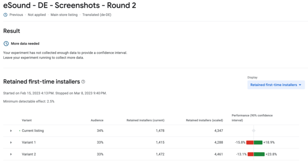Click Retained installers (current) column header
The height and width of the screenshot is (168, 308).
point(145,120)
